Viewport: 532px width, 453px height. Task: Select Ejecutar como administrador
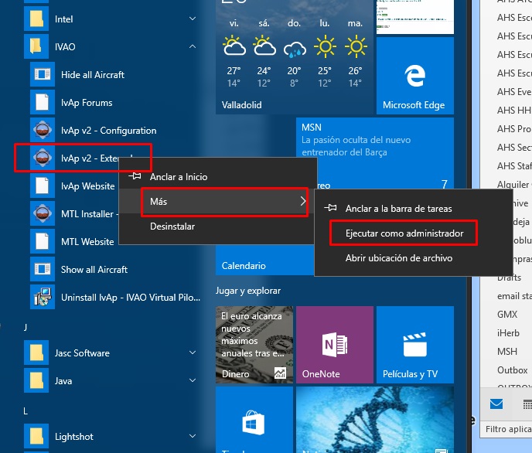point(404,233)
